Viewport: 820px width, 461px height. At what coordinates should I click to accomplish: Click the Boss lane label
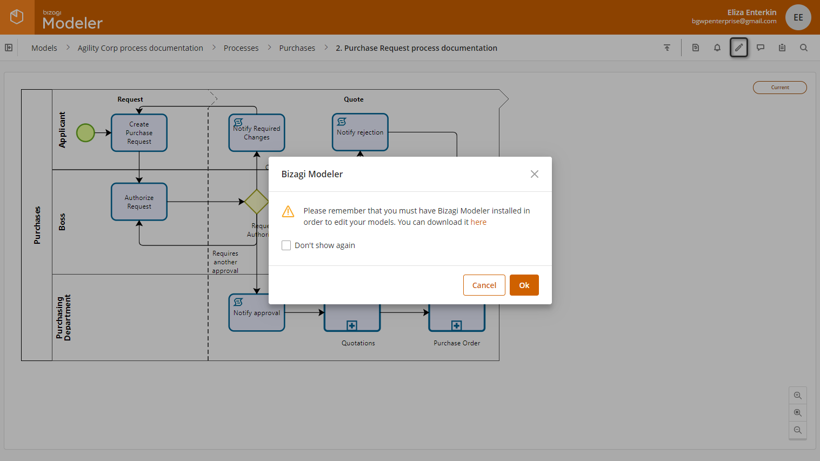62,222
